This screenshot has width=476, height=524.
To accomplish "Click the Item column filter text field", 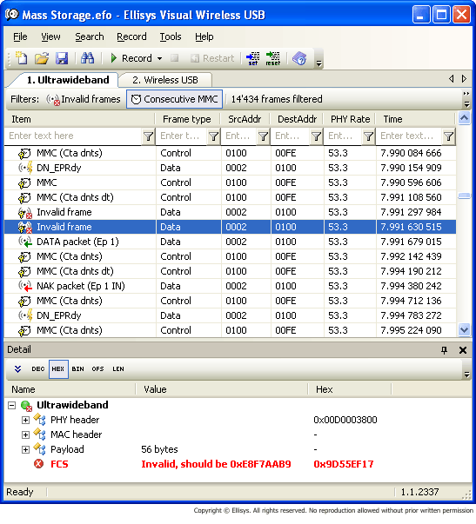I will click(x=75, y=136).
